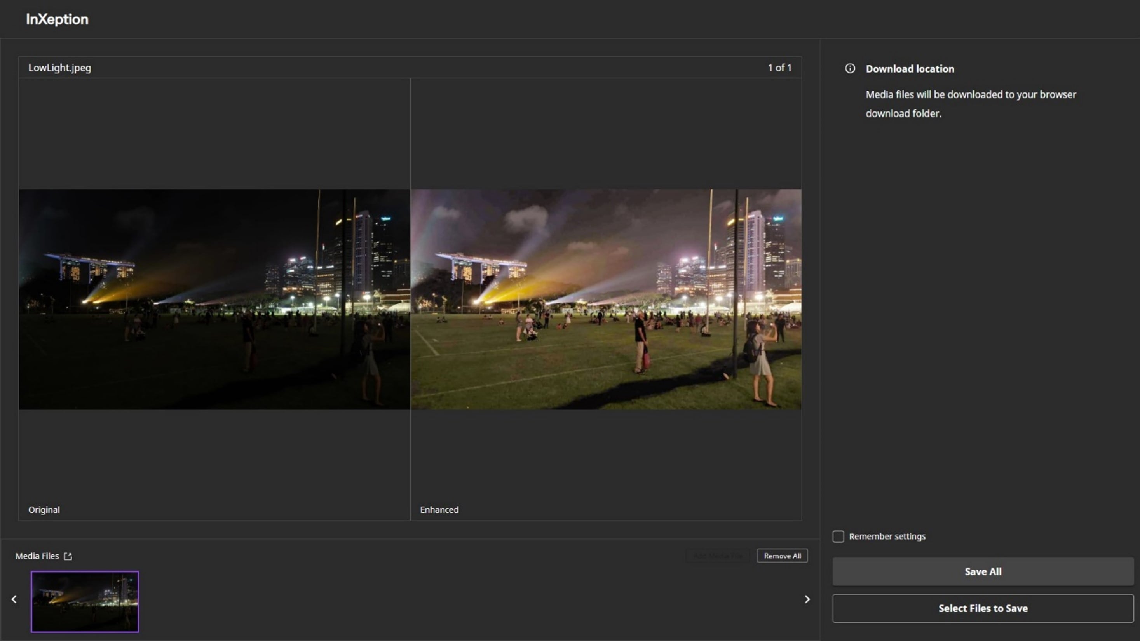Click the Original preview image
Screen dimensions: 1140x641
point(214,300)
